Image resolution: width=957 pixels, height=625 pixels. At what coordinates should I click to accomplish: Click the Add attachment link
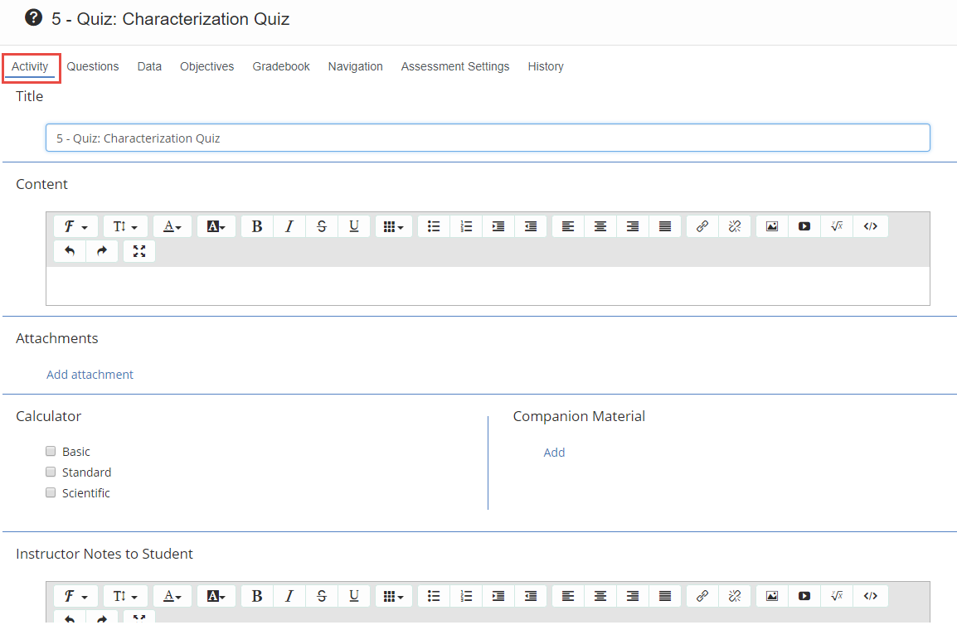pyautogui.click(x=90, y=375)
